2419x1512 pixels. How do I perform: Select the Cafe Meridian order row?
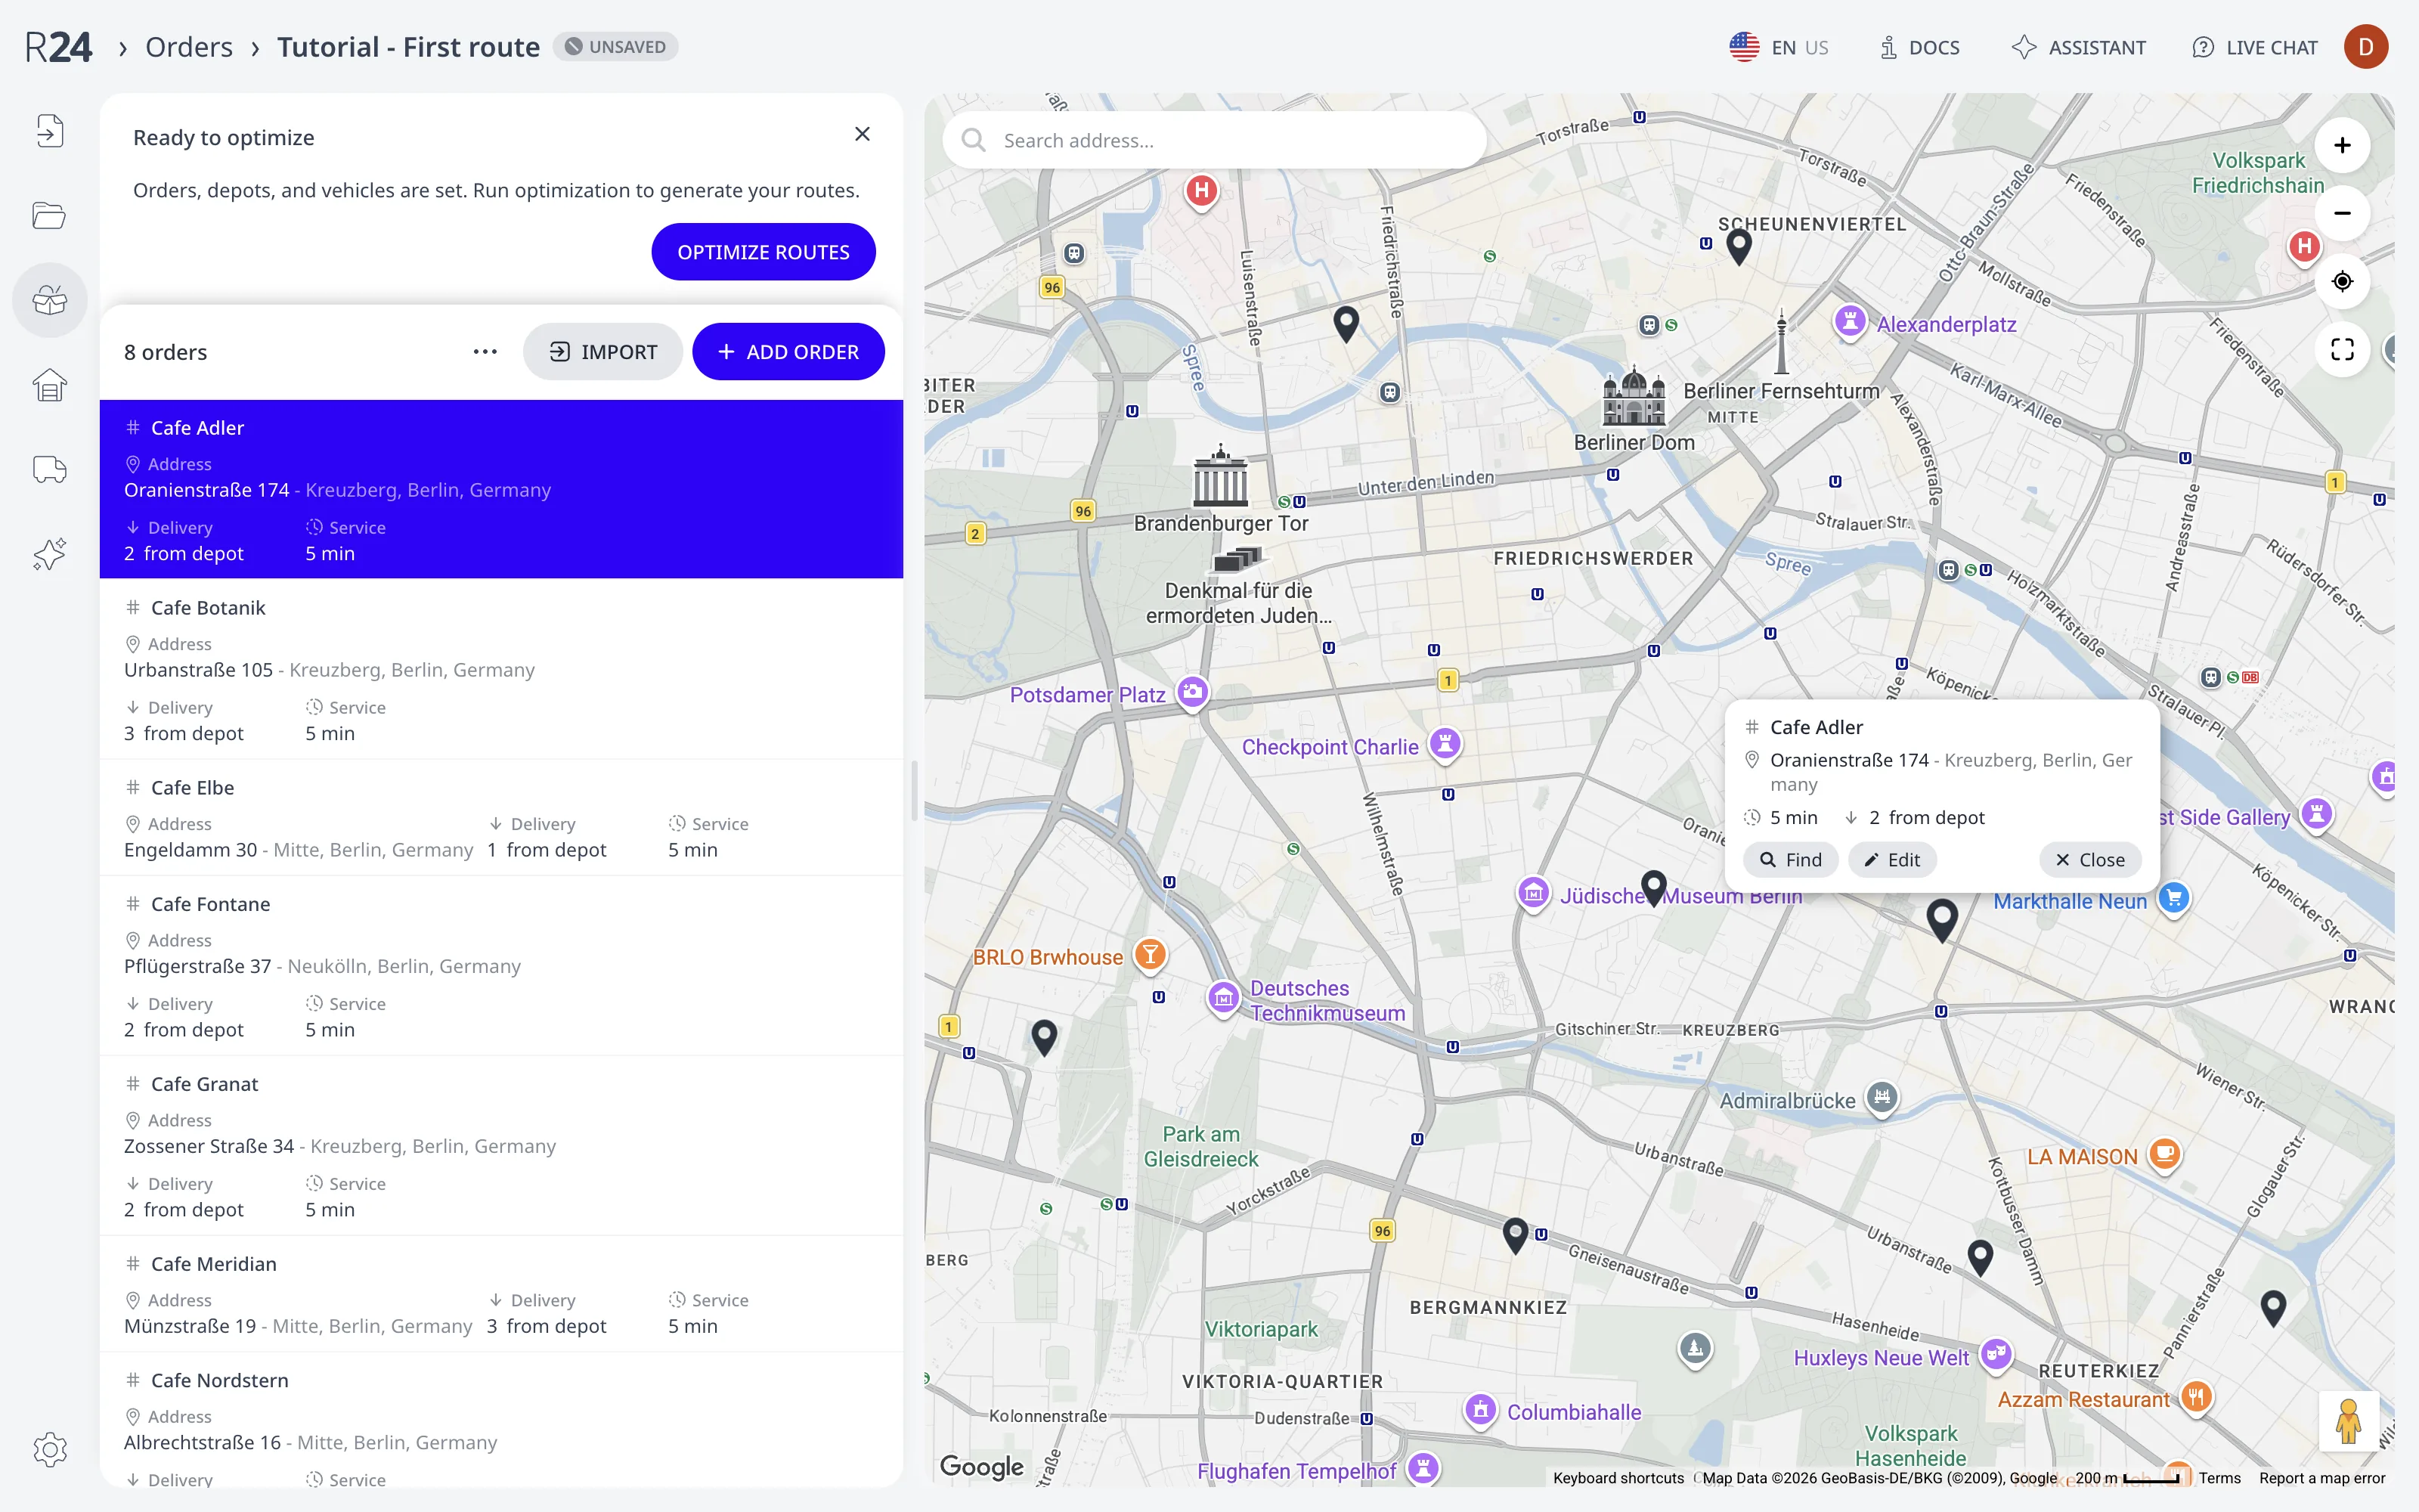coord(500,1293)
